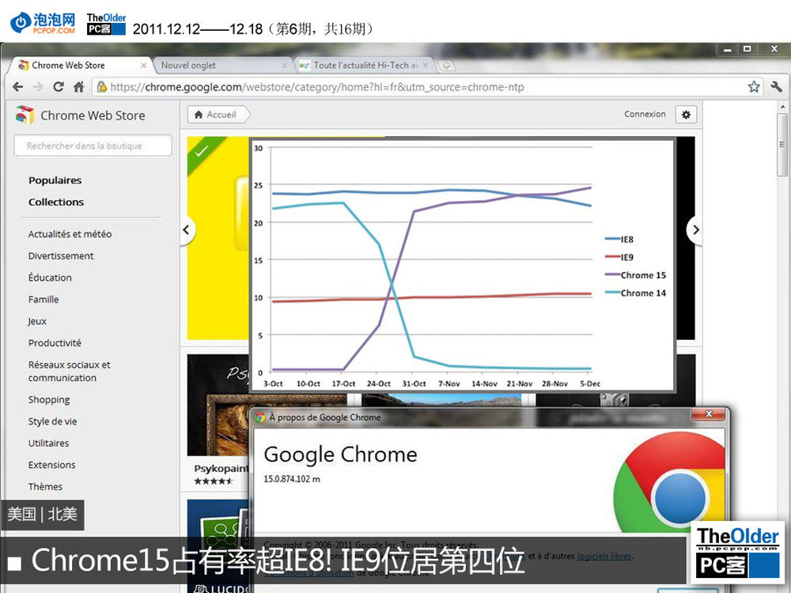Click the Accueil breadcrumb button
This screenshot has width=791, height=593.
coord(218,115)
